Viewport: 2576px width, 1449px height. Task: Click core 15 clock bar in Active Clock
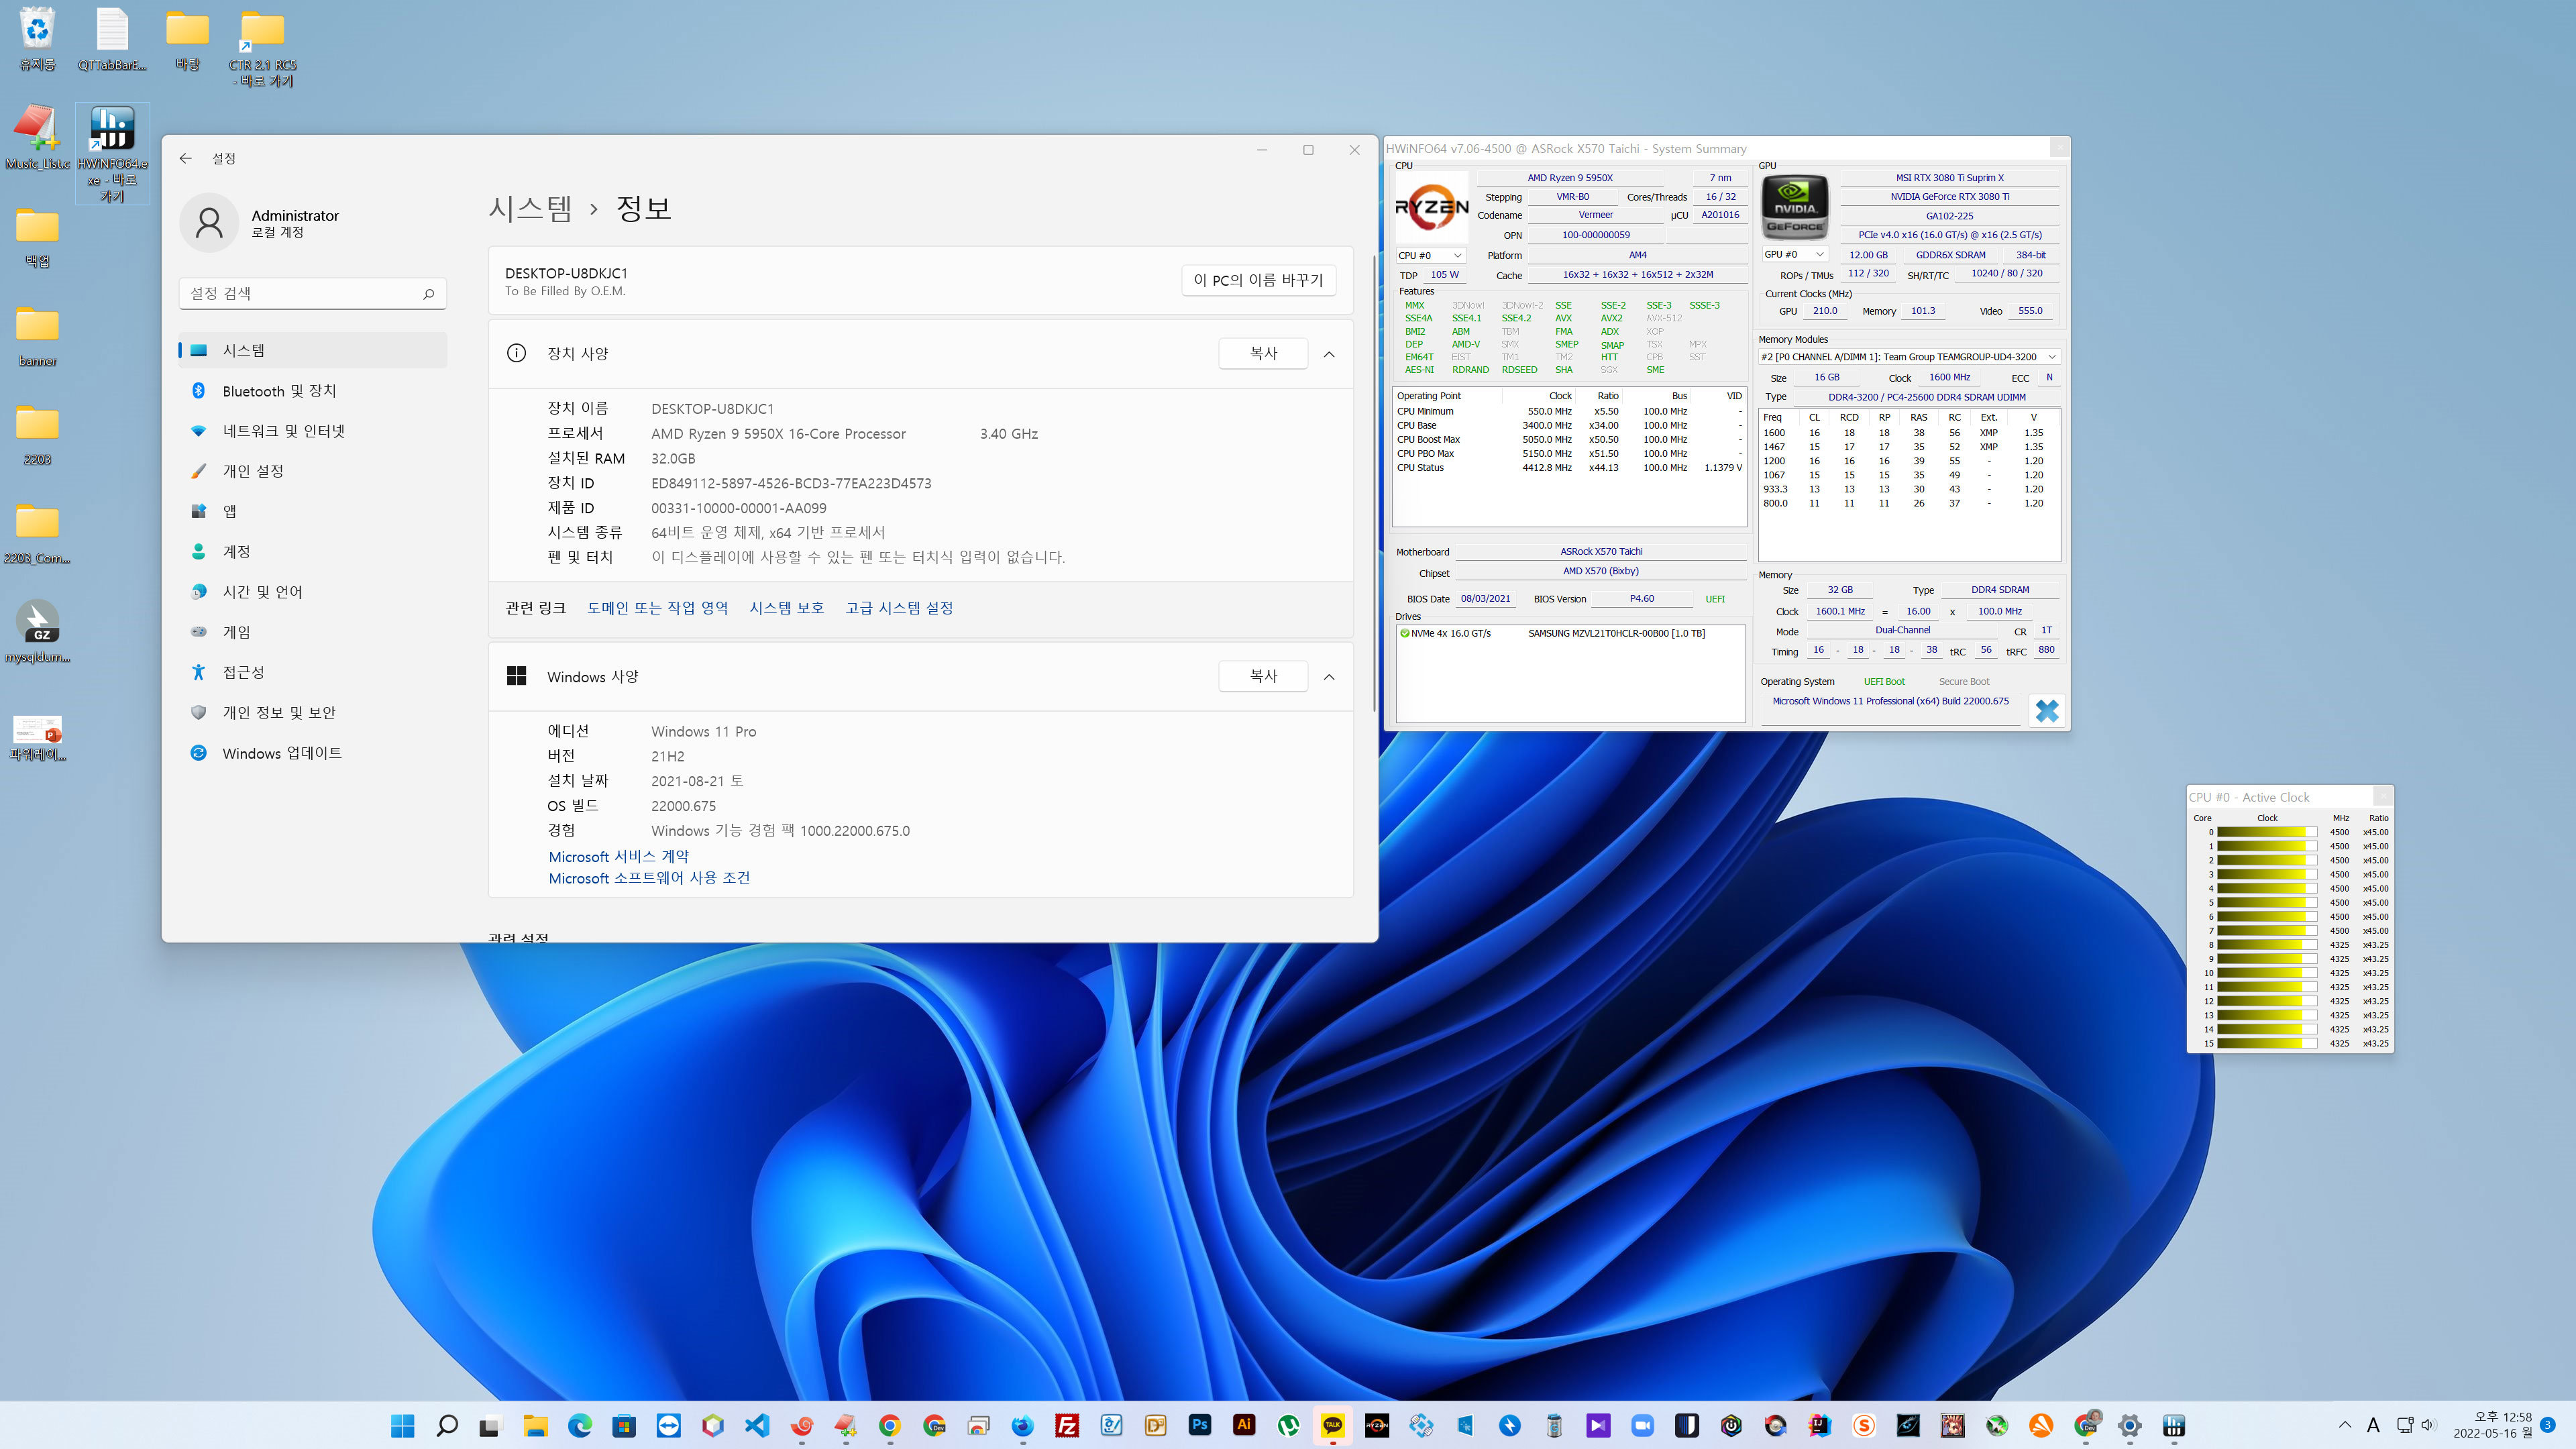click(2267, 1043)
